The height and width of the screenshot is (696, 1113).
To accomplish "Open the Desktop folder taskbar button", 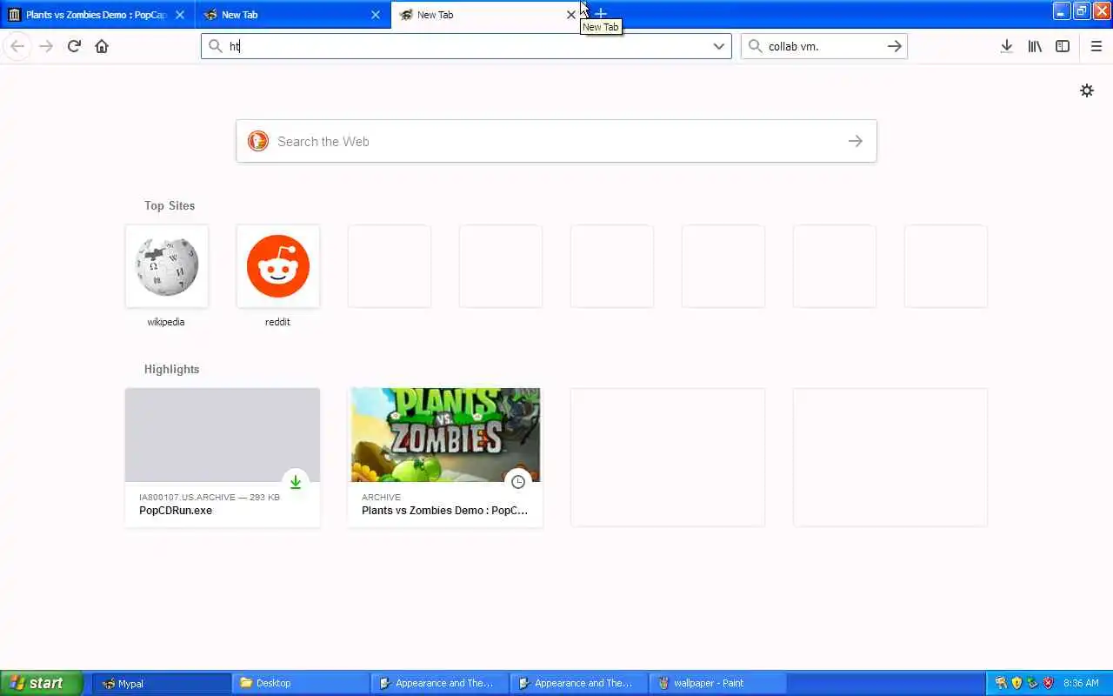I will pyautogui.click(x=301, y=683).
